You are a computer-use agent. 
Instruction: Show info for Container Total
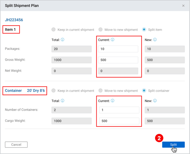(62, 101)
